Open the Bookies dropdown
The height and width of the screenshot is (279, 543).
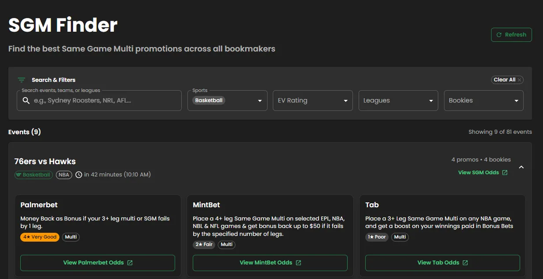[483, 100]
